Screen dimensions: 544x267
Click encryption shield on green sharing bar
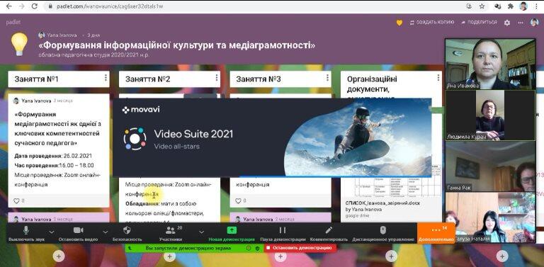click(257, 249)
